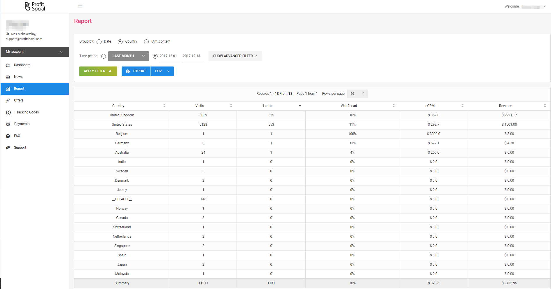Click the Dashboard home icon

(8, 65)
